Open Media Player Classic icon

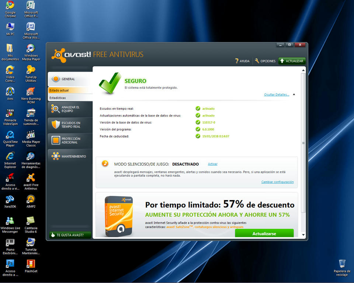tap(31, 139)
